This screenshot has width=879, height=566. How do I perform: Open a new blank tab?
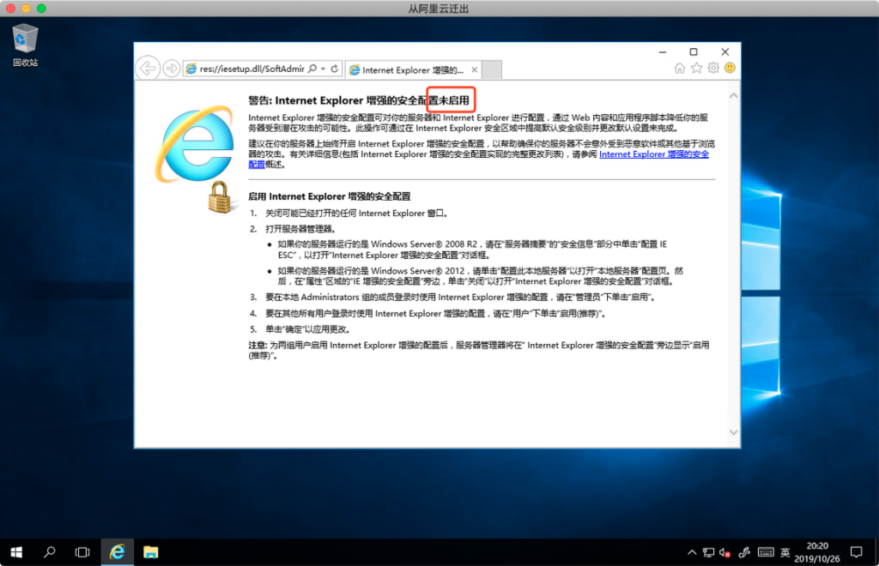click(x=491, y=69)
